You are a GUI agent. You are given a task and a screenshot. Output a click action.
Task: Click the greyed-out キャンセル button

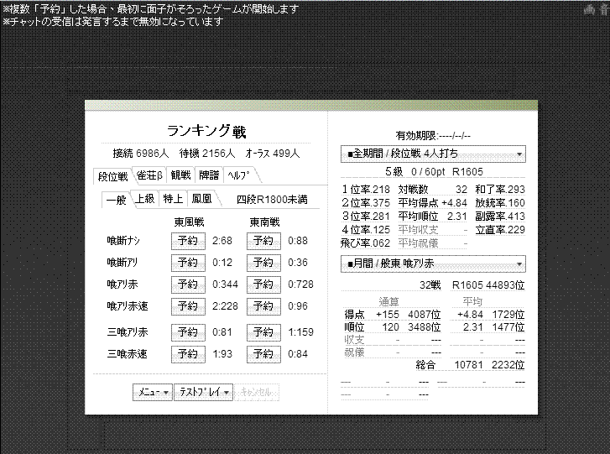pyautogui.click(x=257, y=393)
